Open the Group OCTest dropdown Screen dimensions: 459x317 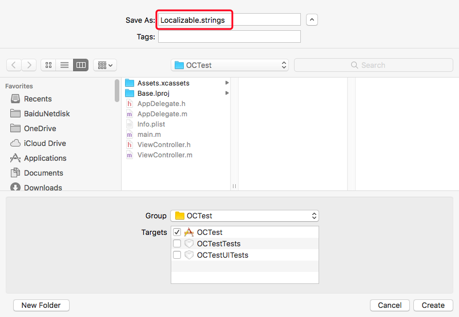click(x=244, y=216)
